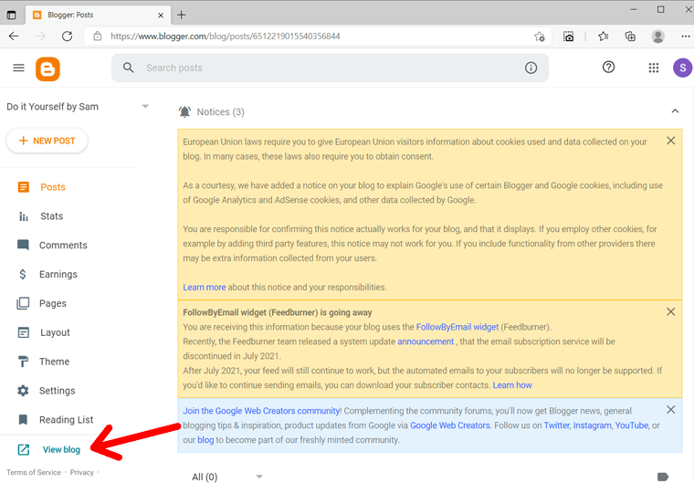This screenshot has height=483, width=694.
Task: Collapse the Notices section
Action: pos(675,111)
